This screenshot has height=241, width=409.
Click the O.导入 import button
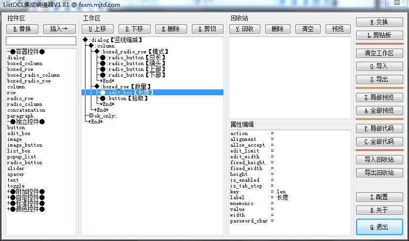[x=379, y=66]
